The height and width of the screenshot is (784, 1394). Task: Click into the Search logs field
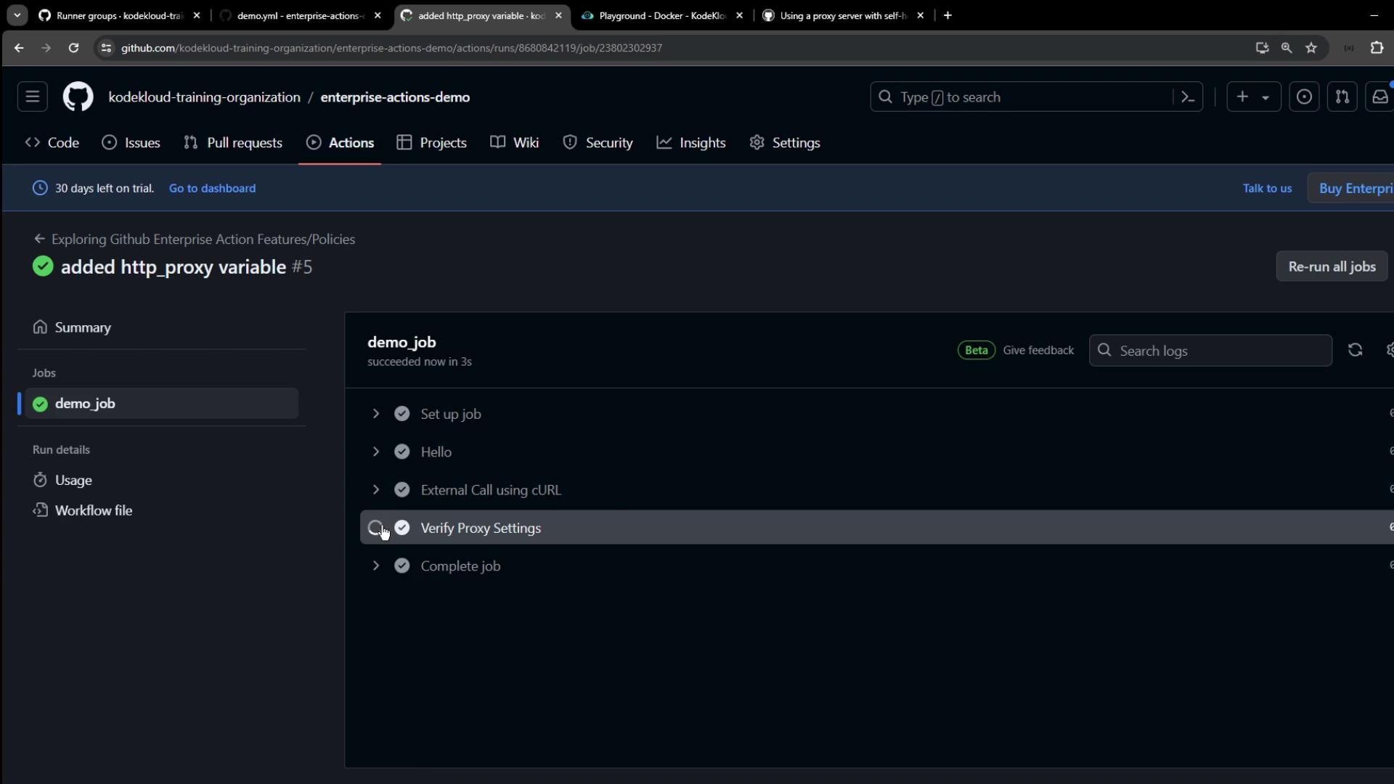tap(1220, 351)
